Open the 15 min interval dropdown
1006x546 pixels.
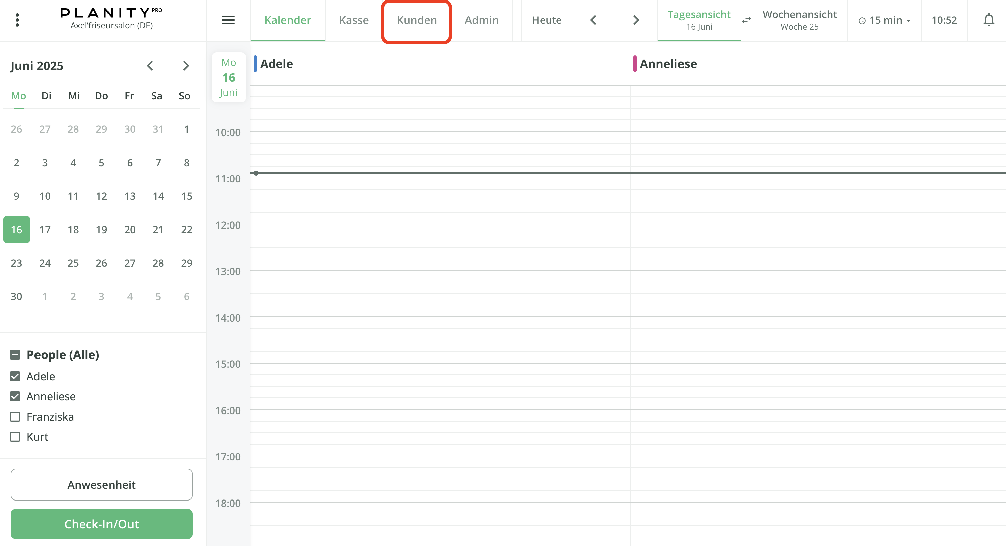click(x=884, y=20)
